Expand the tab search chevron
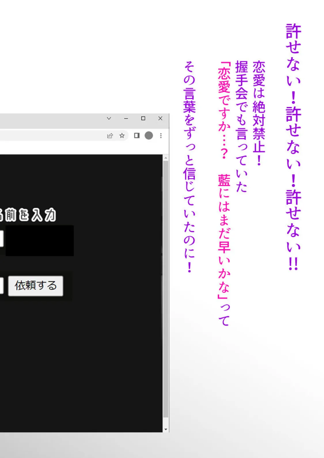The height and width of the screenshot is (458, 324). pos(109,118)
